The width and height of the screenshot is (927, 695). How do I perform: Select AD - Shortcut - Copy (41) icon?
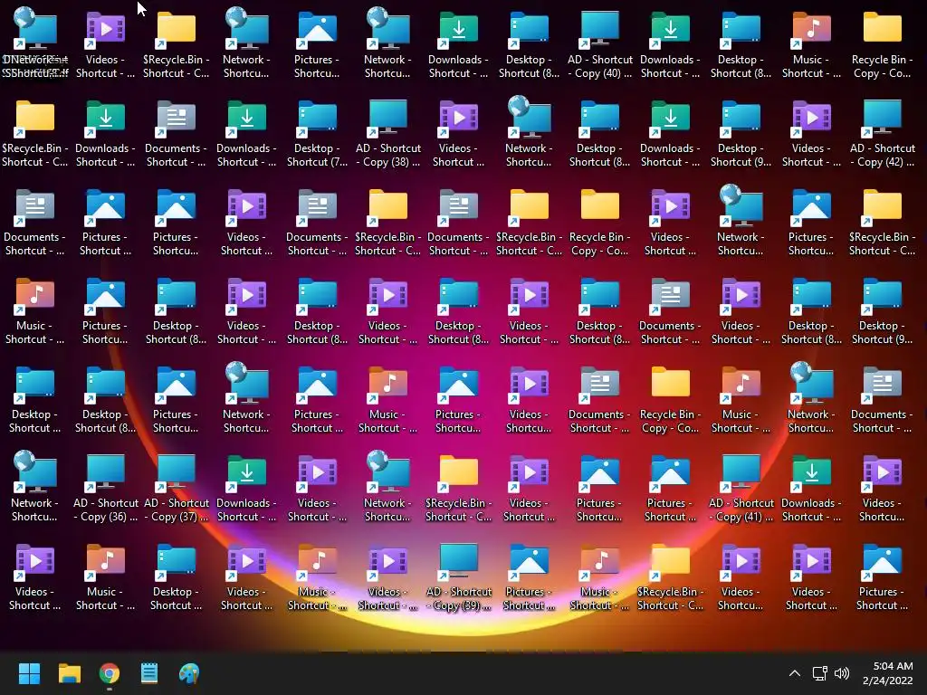[741, 488]
